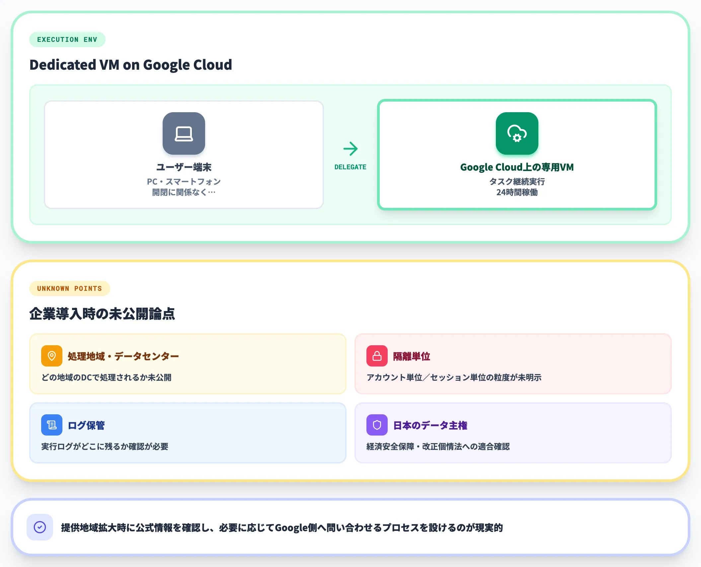Click the PC・スマートフォン description line
The image size is (701, 567).
[x=184, y=182]
